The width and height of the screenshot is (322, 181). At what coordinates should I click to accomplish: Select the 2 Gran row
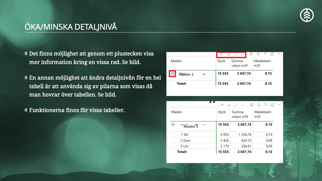[x=185, y=141]
